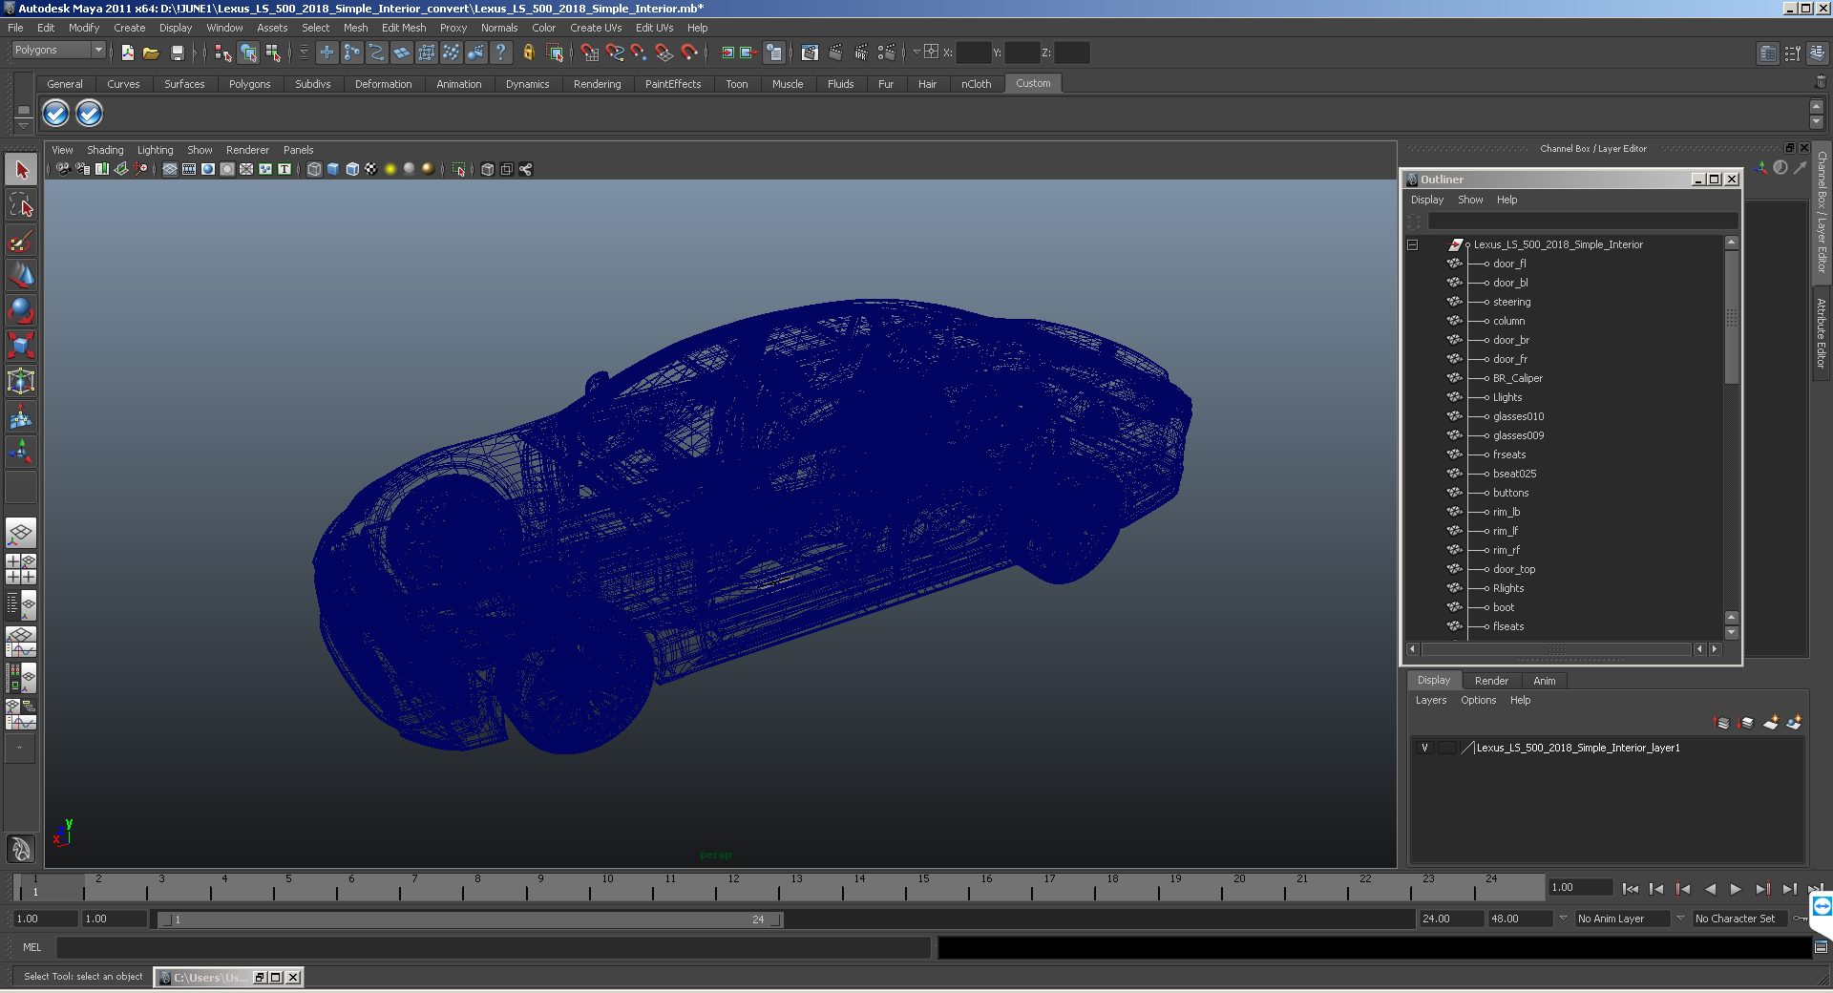The image size is (1833, 993).
Task: Move selected layer up in list
Action: click(1722, 723)
